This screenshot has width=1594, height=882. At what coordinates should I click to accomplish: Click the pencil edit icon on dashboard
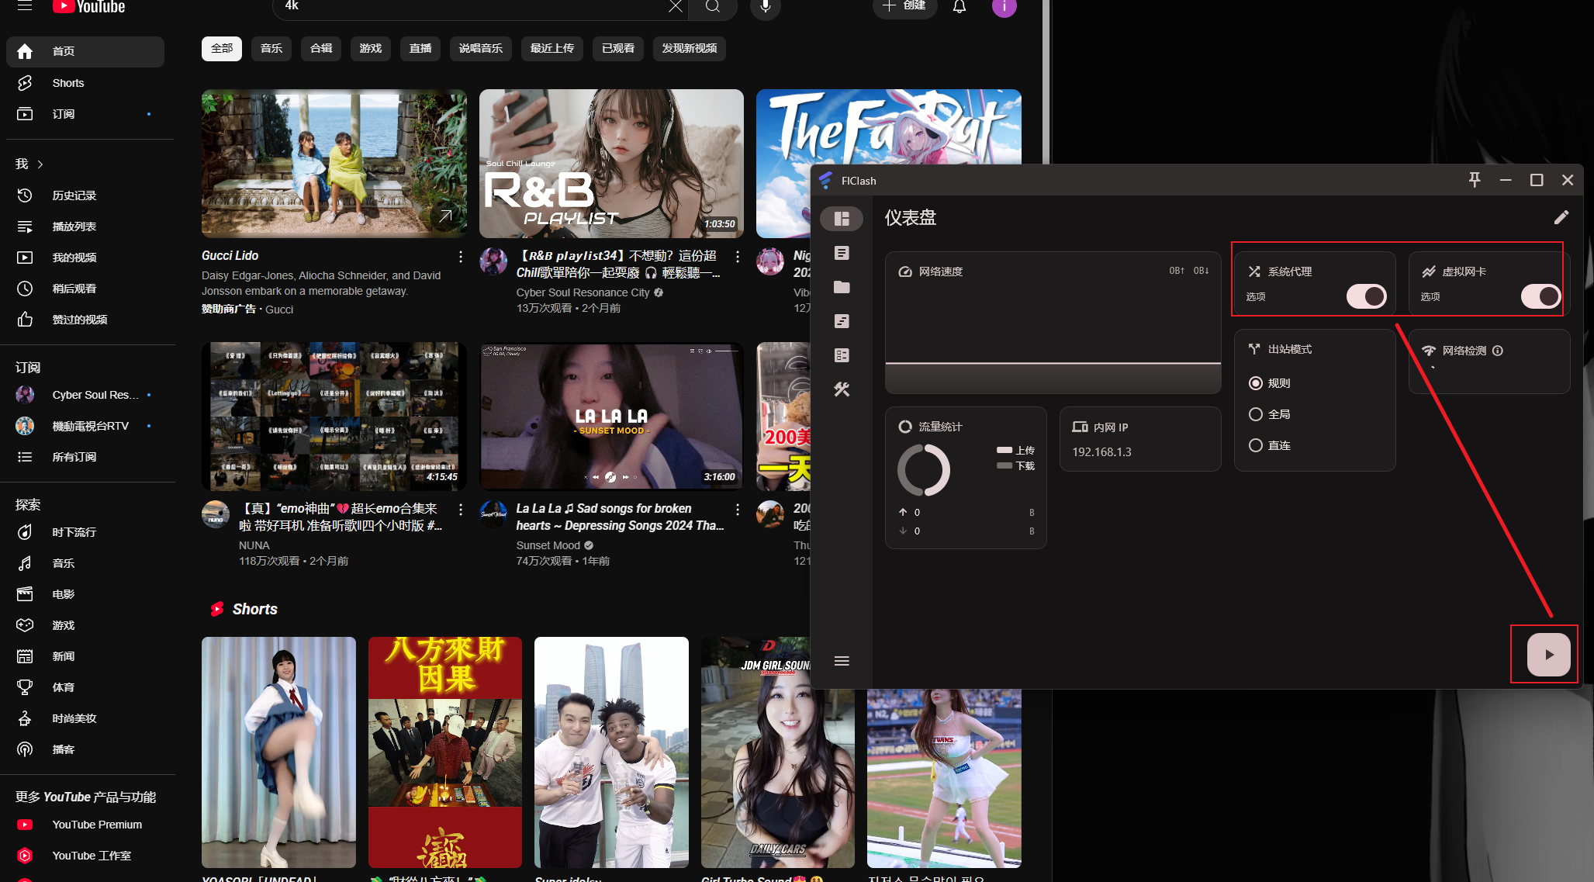pos(1561,218)
